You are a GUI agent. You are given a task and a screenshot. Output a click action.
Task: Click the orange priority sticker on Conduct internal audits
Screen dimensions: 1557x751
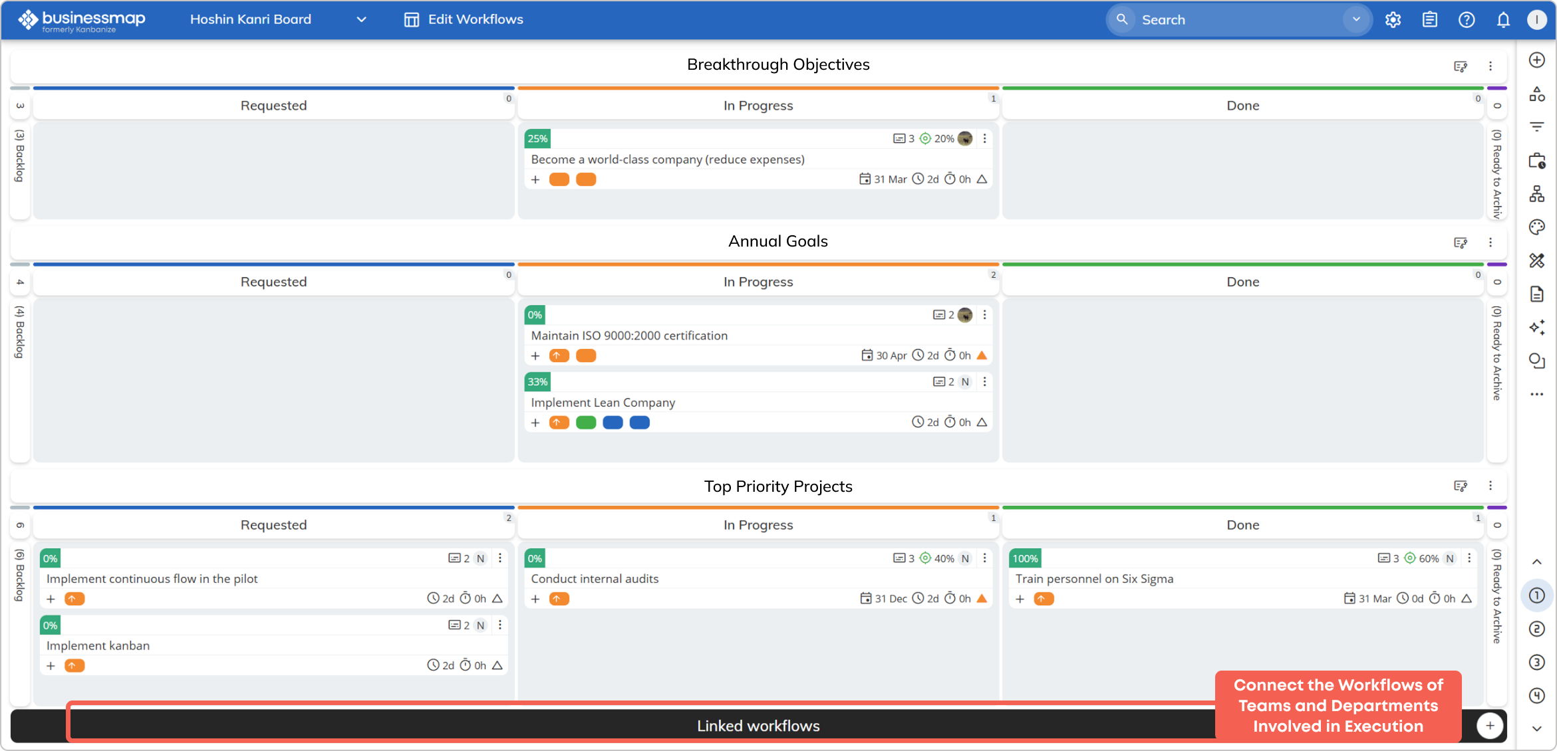click(x=559, y=599)
